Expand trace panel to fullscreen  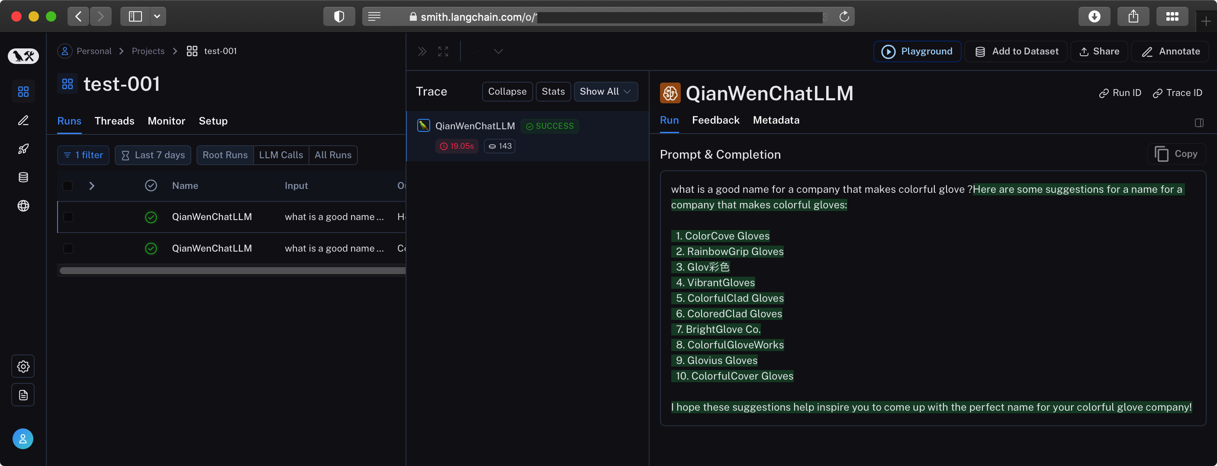443,51
